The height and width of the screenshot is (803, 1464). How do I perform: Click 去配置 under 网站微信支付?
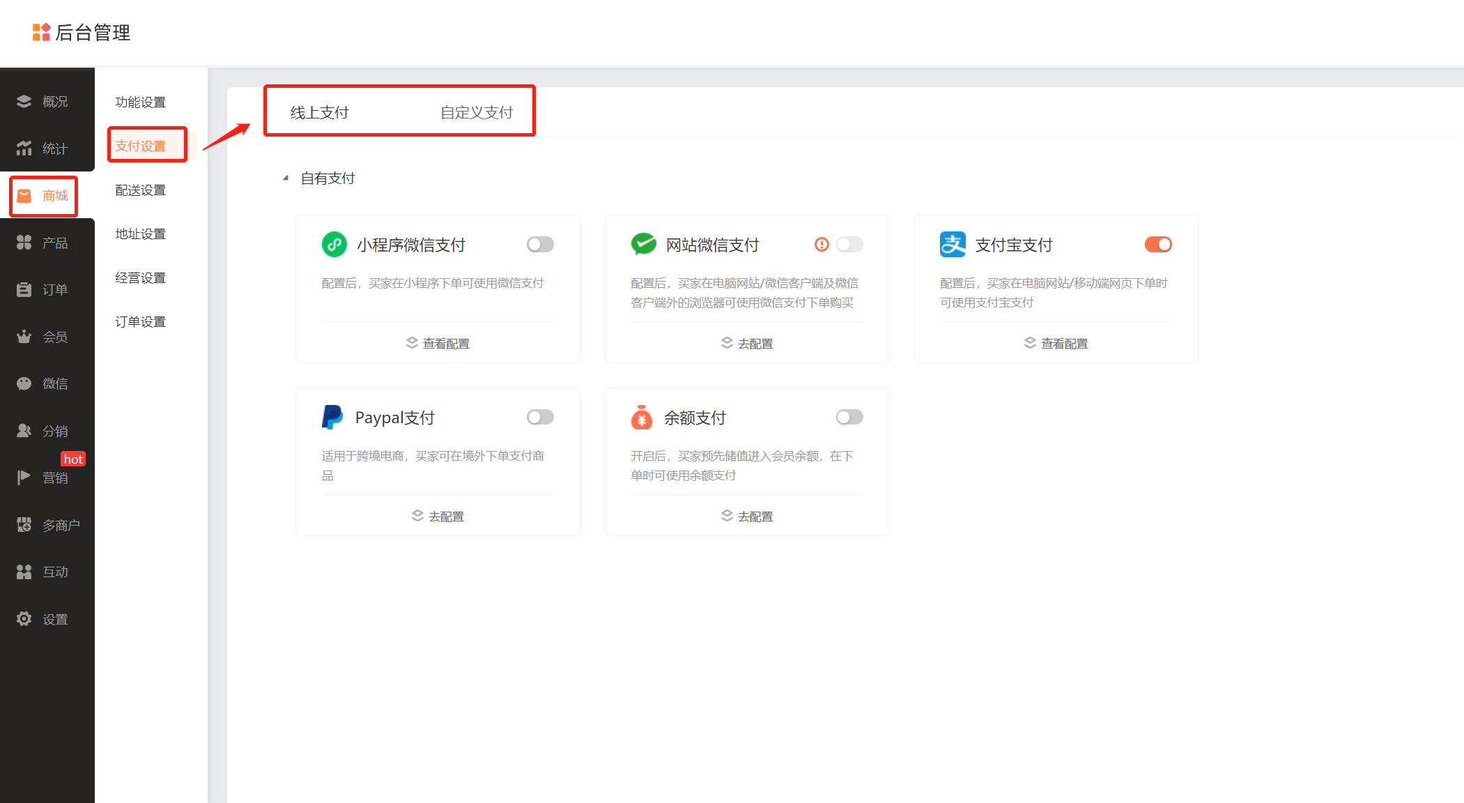755,343
